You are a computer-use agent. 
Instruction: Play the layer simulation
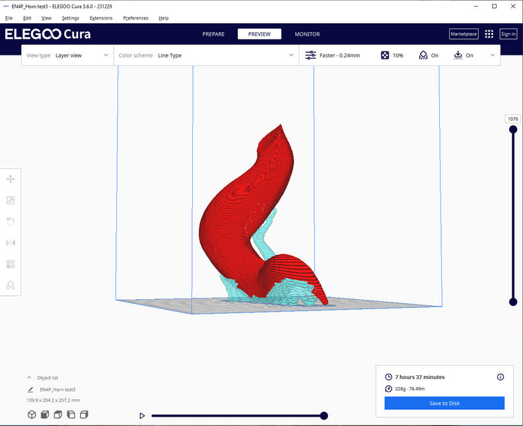pyautogui.click(x=142, y=415)
